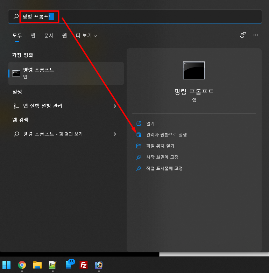Viewport: 269px width, 273px height.
Task: Choose 시작 화면에 고정
Action: [162, 157]
